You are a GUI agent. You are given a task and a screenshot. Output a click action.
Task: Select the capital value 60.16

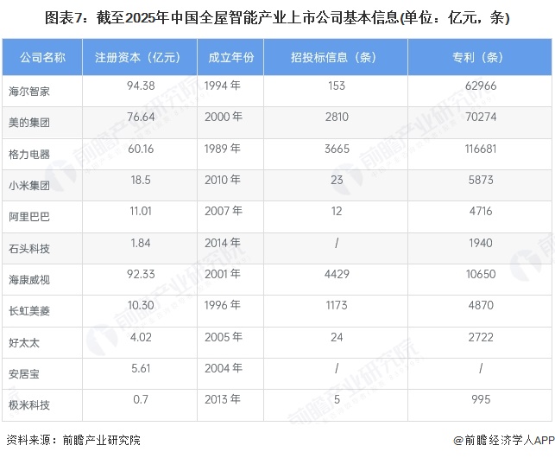tap(141, 149)
